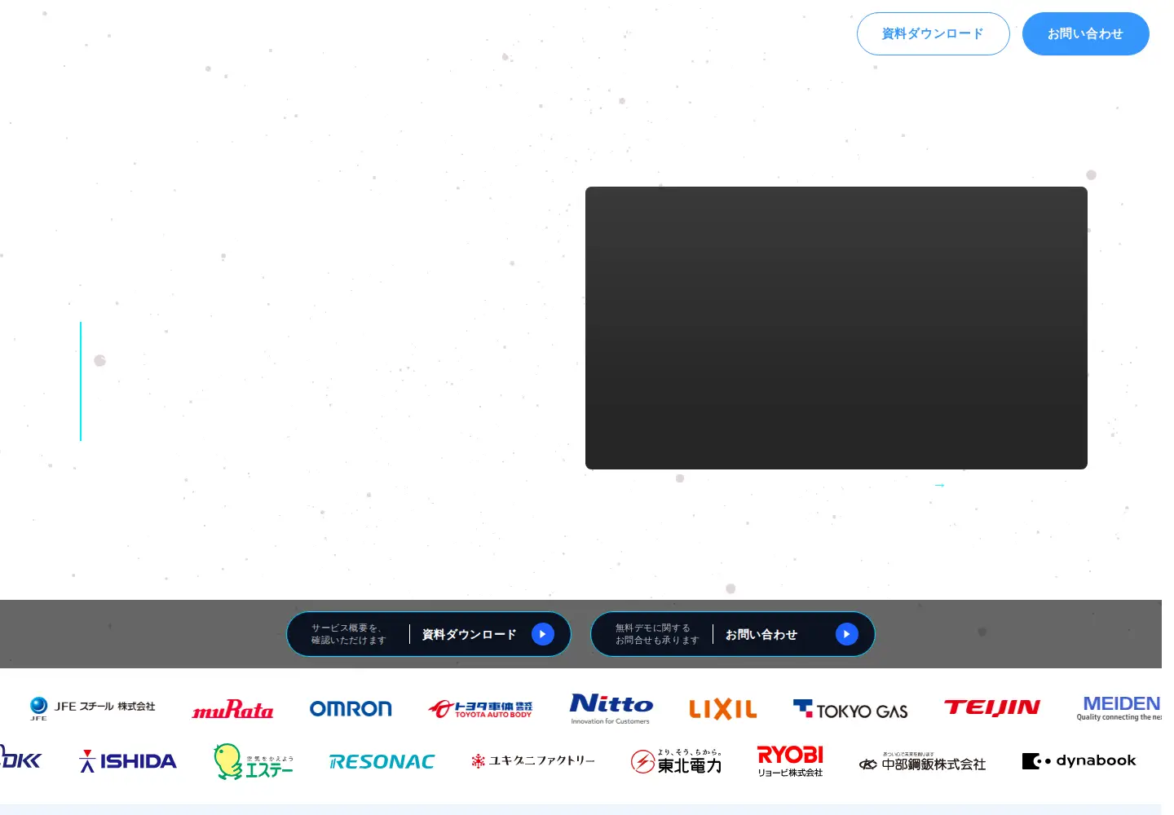This screenshot has width=1174, height=815.
Task: Click the TOKYO GAS logo
Action: [850, 710]
